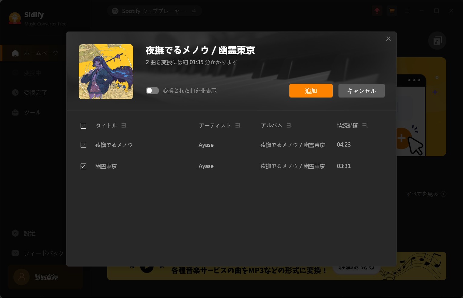The height and width of the screenshot is (298, 463).
Task: Click the arrow icon beside すべてを見る
Action: [x=444, y=194]
